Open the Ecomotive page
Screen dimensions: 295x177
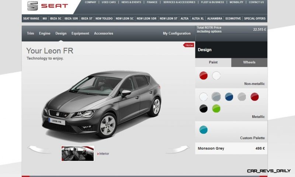233,18
